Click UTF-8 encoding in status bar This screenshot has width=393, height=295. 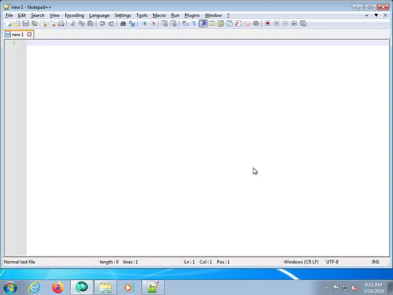pyautogui.click(x=332, y=262)
